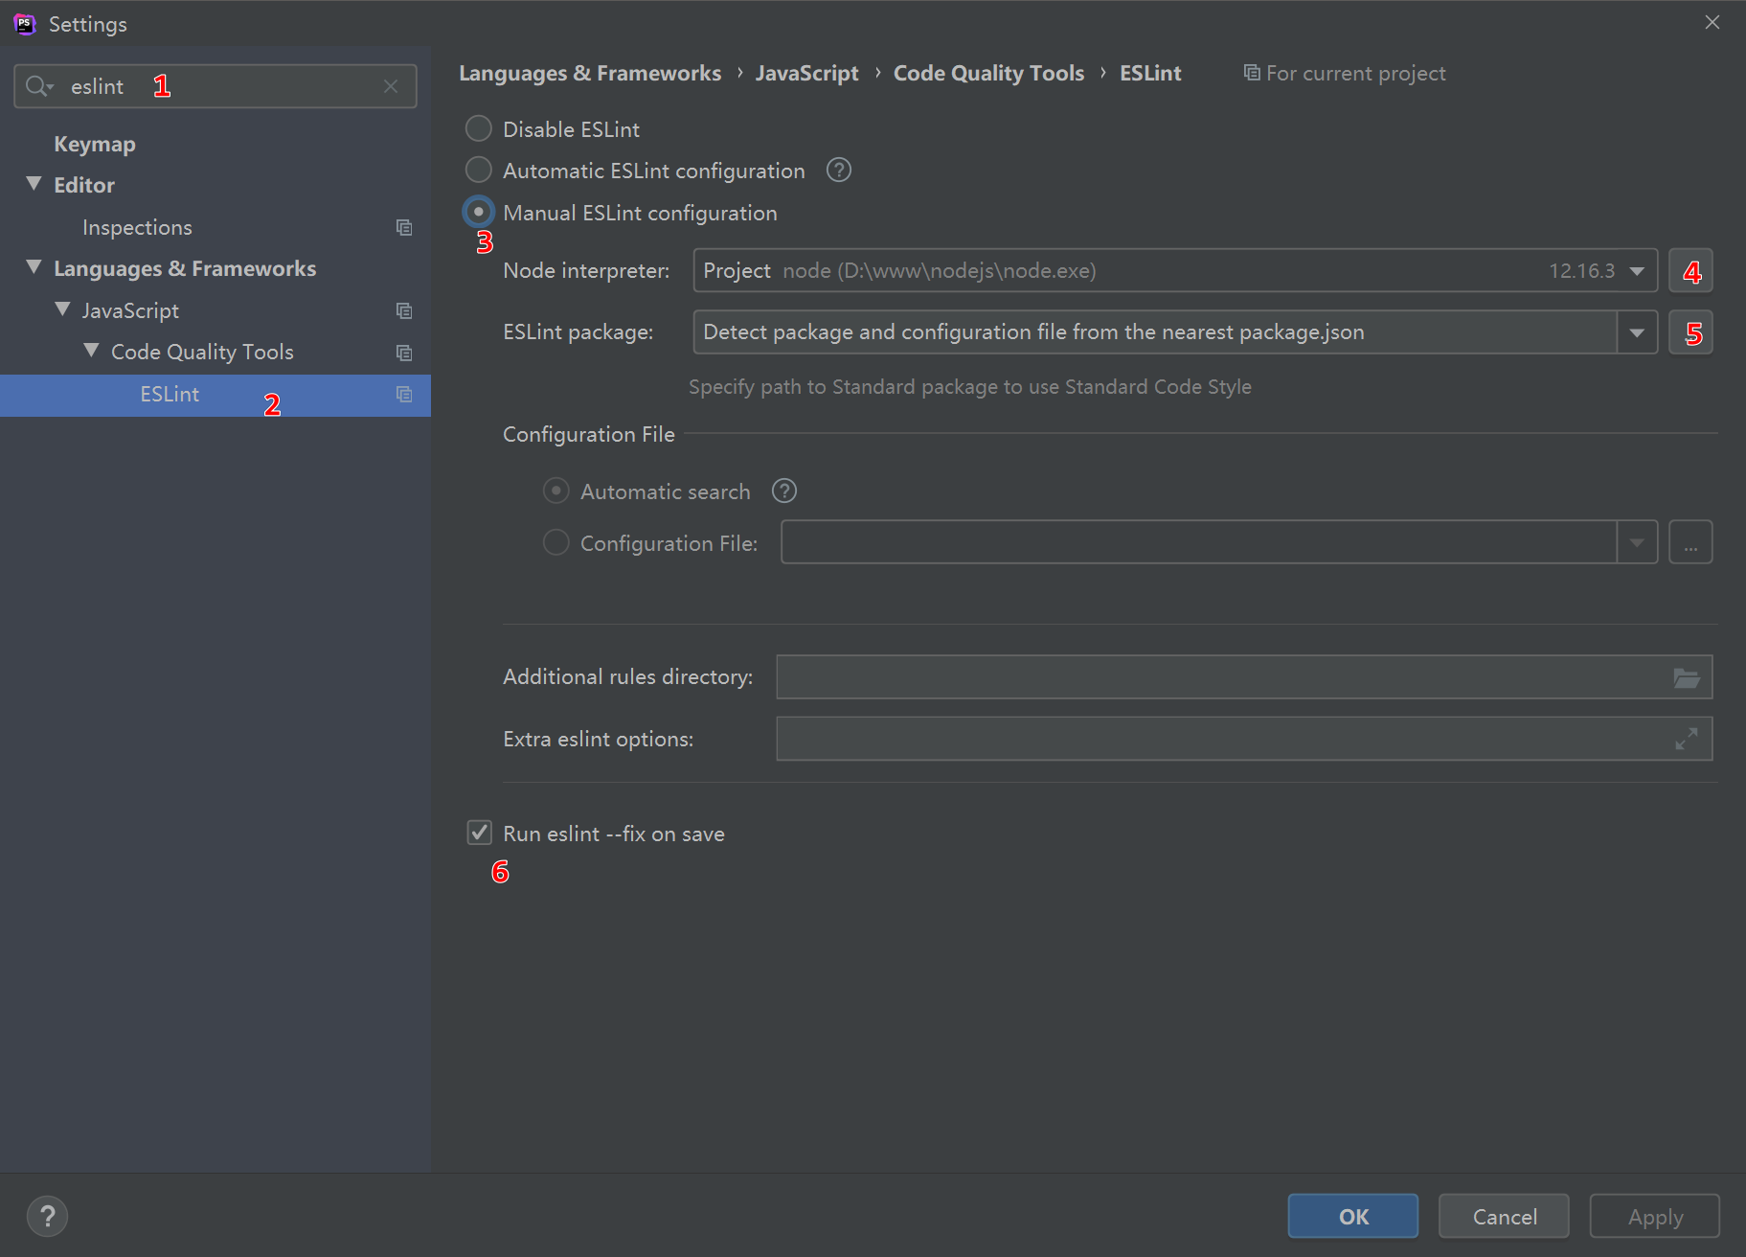Focus the eslint settings search field
1746x1257 pixels.
click(215, 86)
